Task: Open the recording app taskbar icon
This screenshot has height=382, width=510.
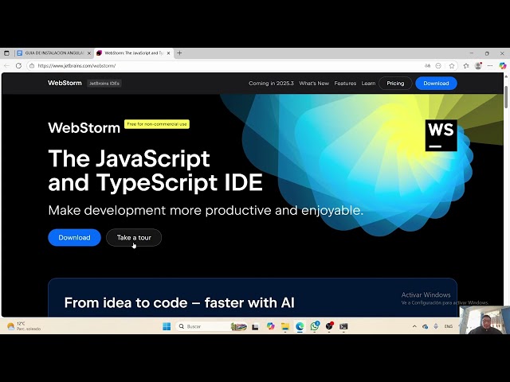Action: tap(329, 326)
